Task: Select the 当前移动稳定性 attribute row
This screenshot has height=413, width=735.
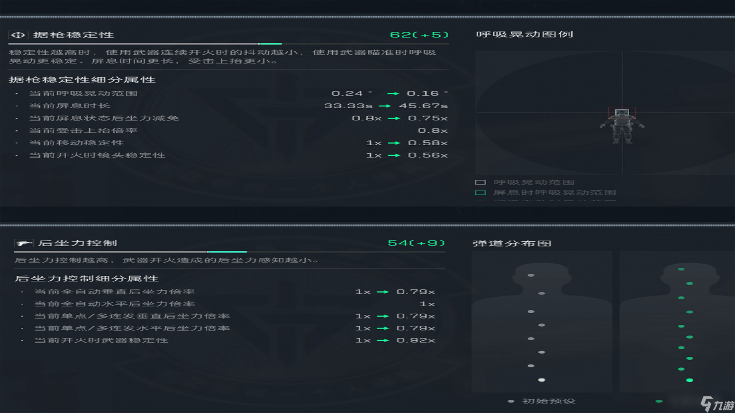Action: pos(77,143)
